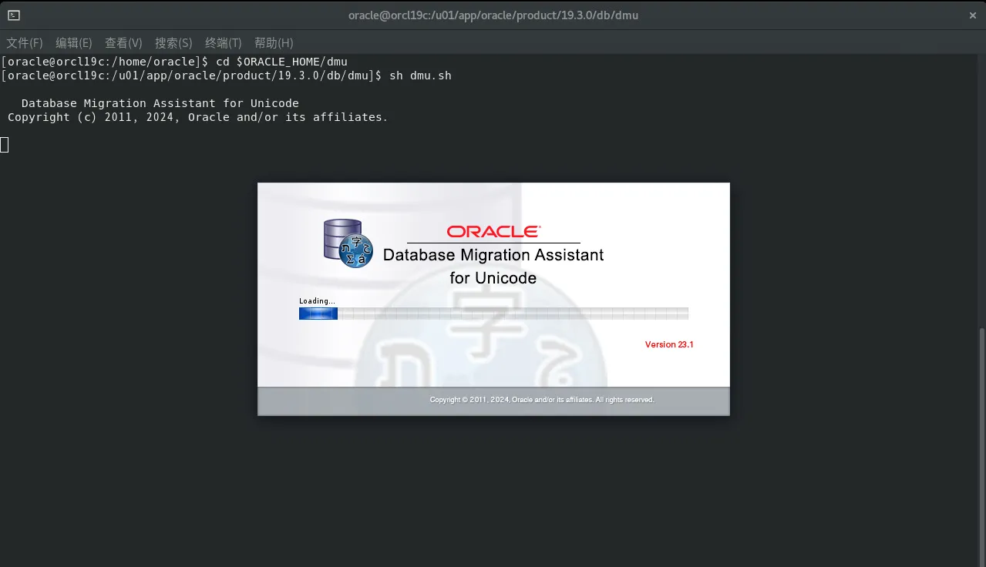Open the 文件 menu
This screenshot has height=567, width=986.
[24, 43]
